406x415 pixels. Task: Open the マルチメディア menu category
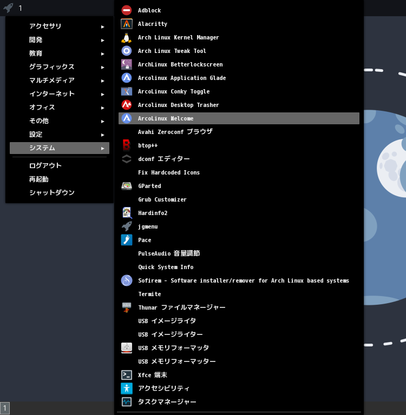click(60, 80)
